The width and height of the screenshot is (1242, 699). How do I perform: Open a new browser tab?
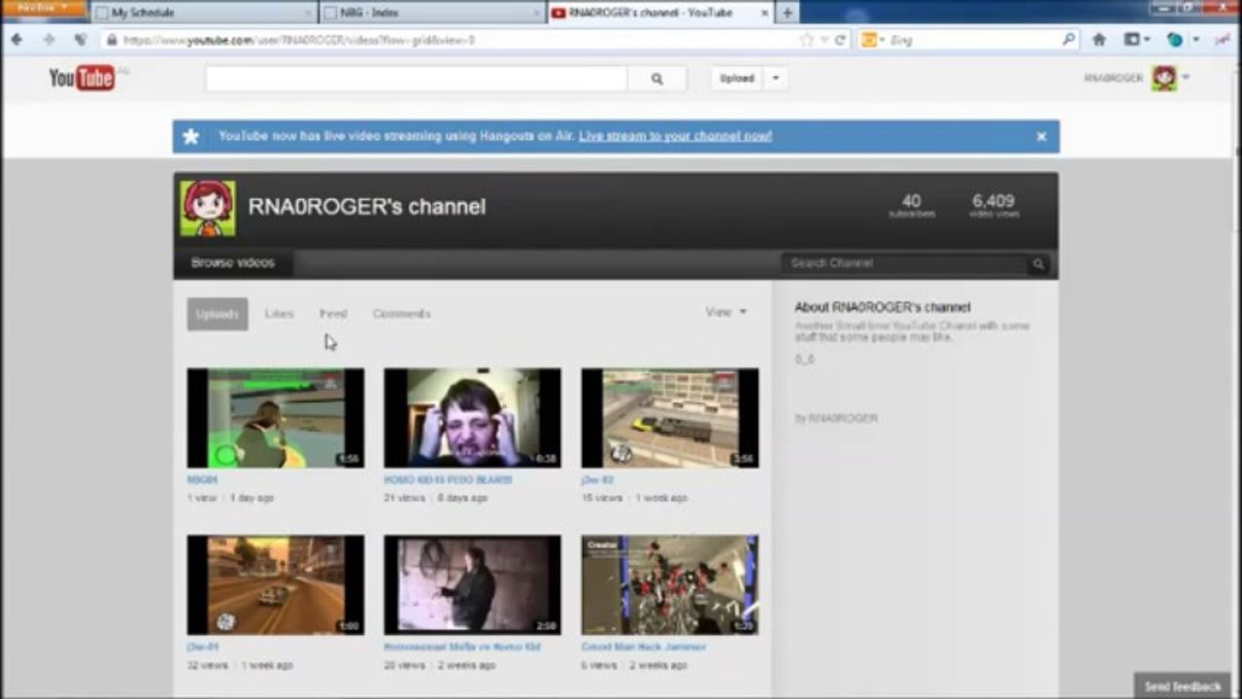[x=788, y=13]
